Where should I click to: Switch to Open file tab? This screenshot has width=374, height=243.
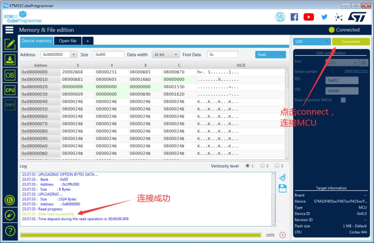(x=68, y=41)
